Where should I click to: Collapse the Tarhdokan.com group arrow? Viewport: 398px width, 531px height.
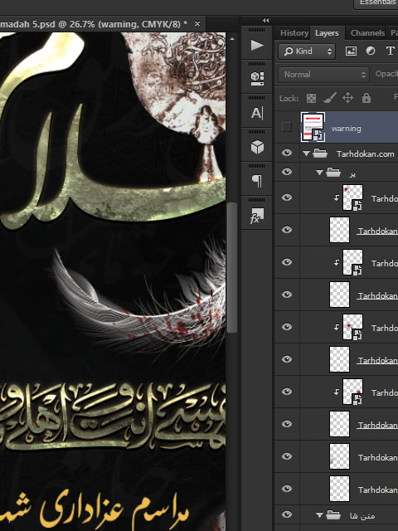coord(306,153)
